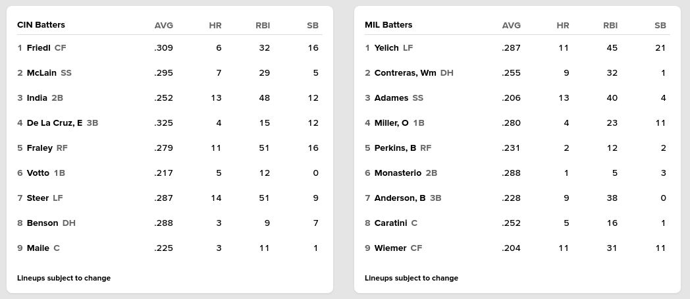The image size is (690, 299).
Task: Click the AVG column header for CIN Batters
Action: (163, 26)
